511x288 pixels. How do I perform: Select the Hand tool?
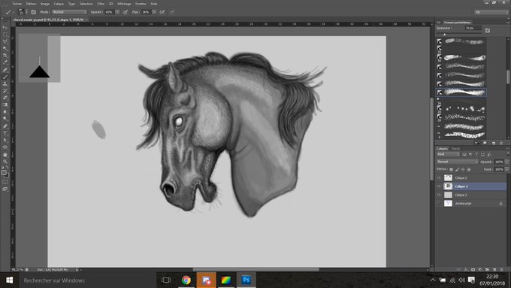tap(5, 155)
